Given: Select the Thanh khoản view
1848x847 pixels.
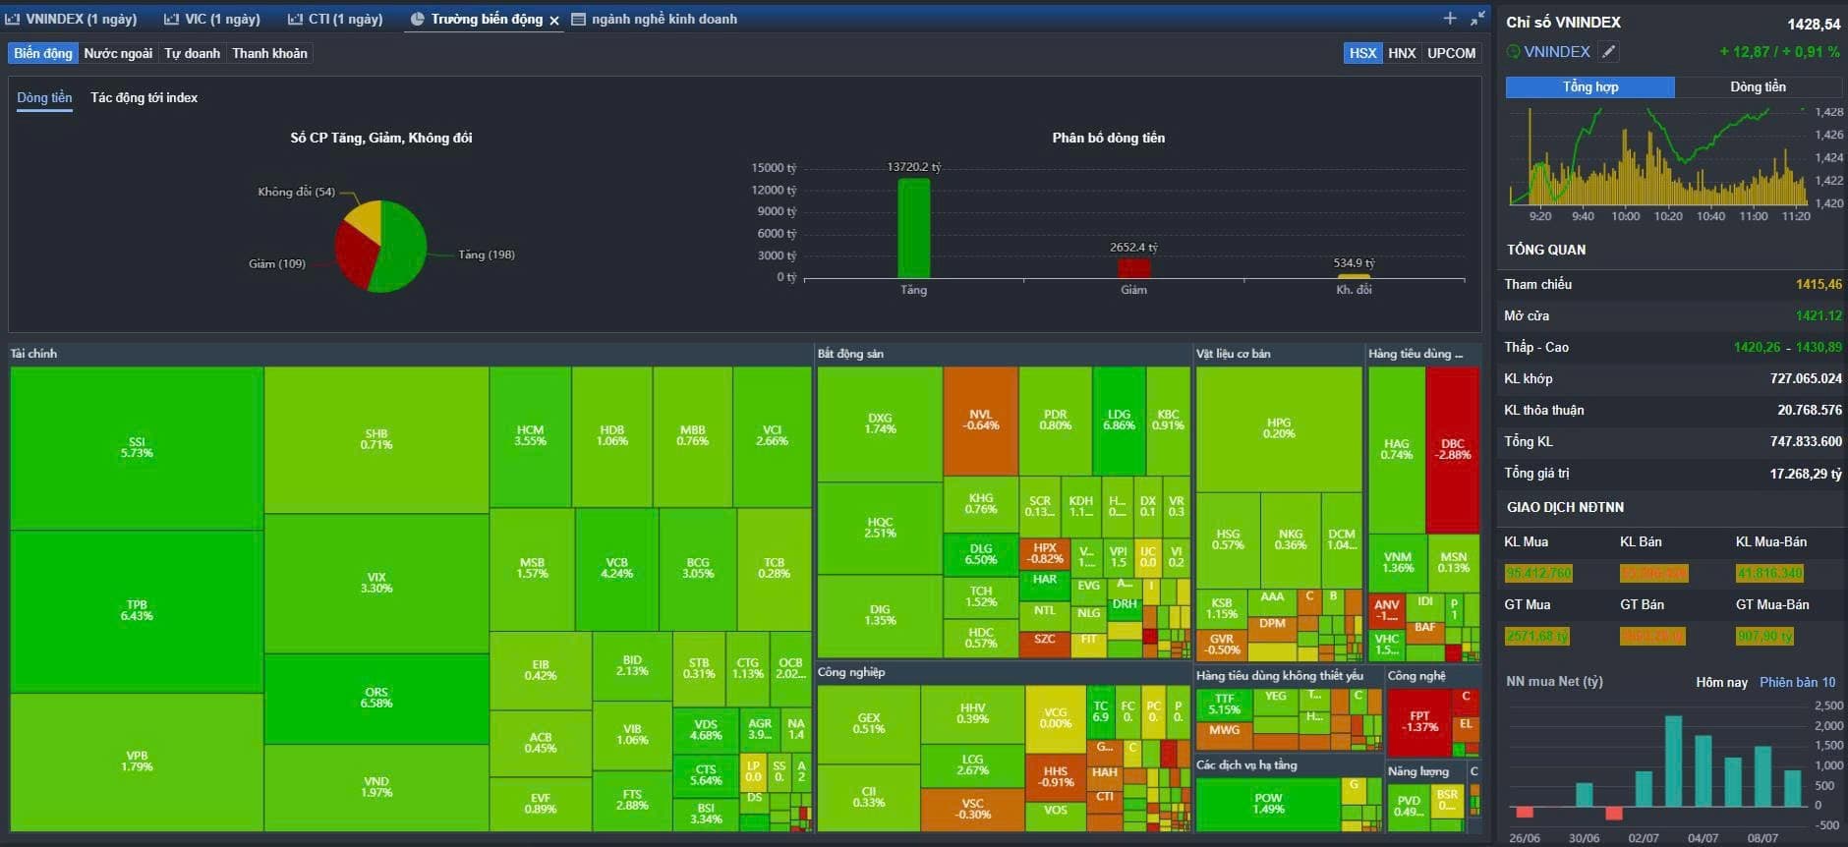Looking at the screenshot, I should coord(269,53).
